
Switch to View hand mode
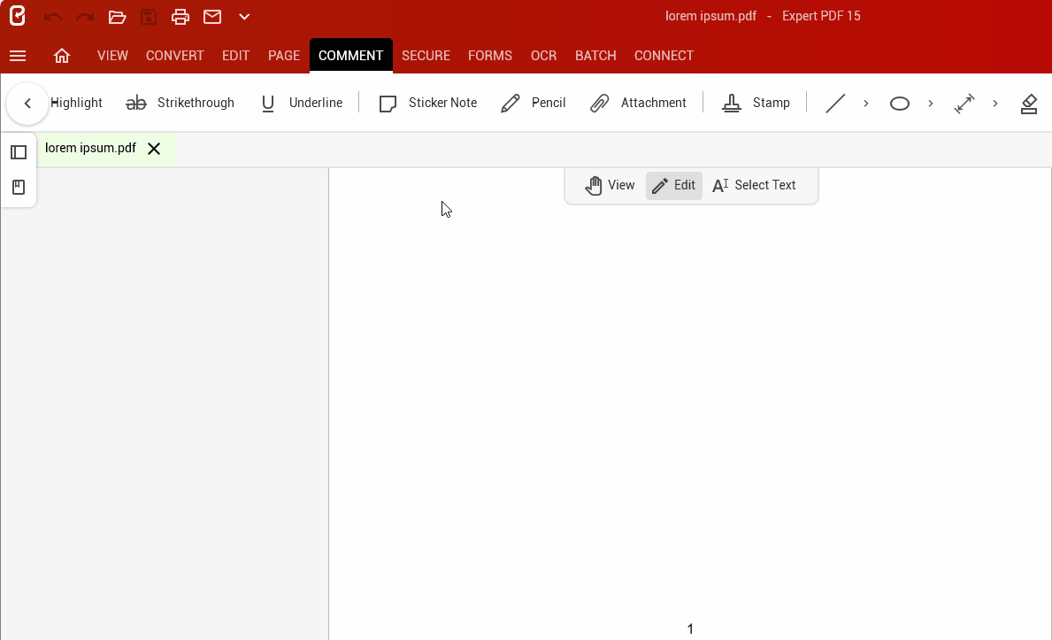(x=610, y=185)
